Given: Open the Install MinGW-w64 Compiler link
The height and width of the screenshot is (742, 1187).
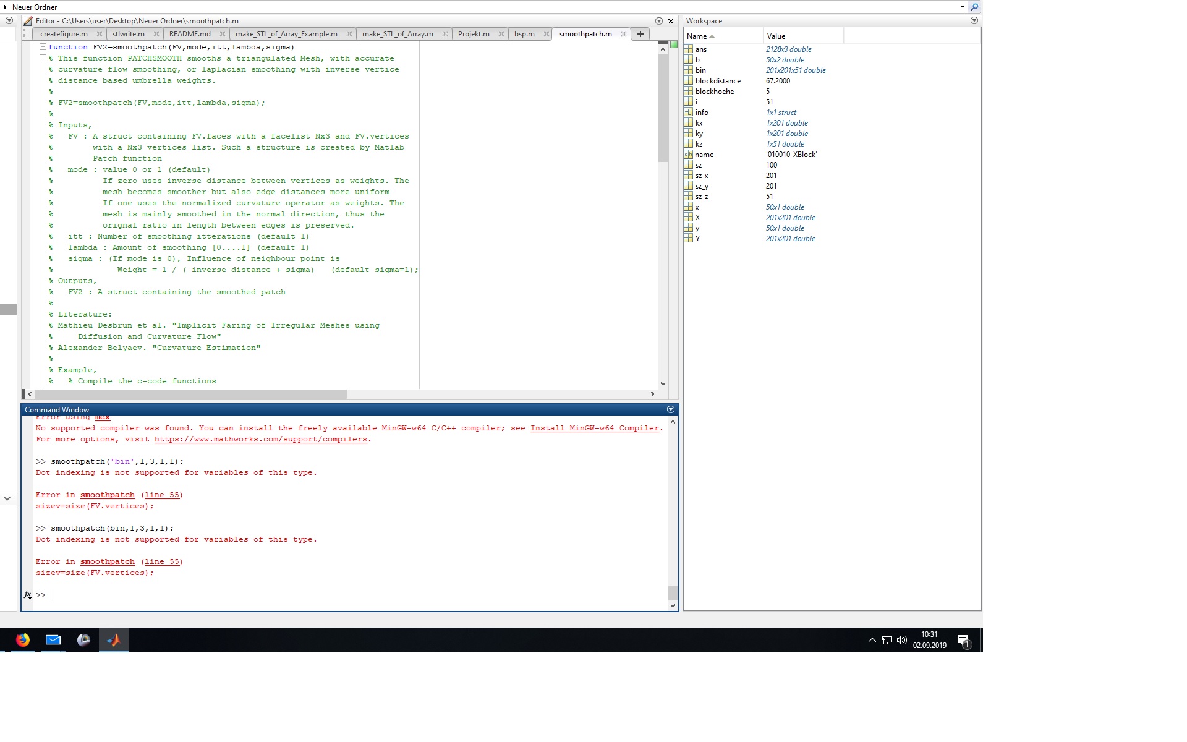Looking at the screenshot, I should point(595,428).
